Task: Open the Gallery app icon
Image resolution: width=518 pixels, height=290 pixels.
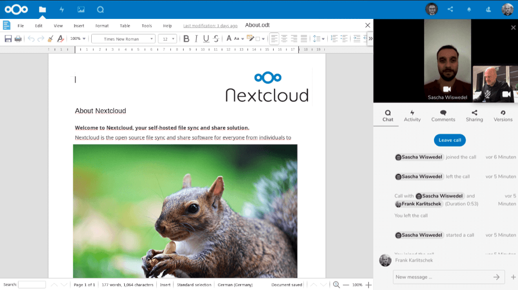Action: 81,10
